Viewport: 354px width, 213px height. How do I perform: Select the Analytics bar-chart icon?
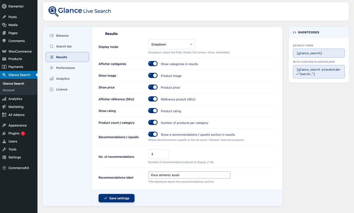click(x=51, y=78)
